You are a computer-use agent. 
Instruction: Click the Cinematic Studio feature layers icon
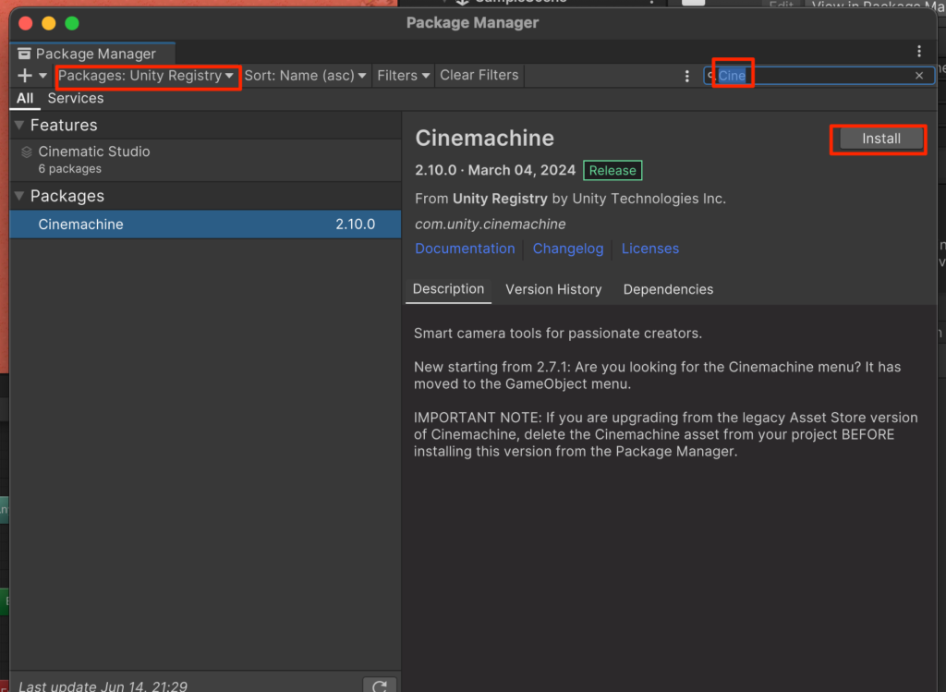coord(27,152)
